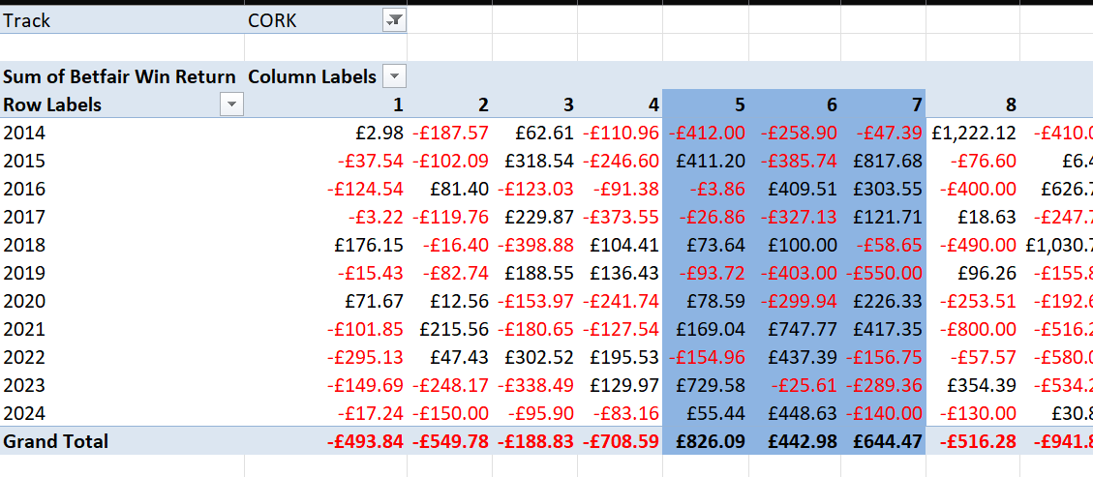This screenshot has width=1093, height=477.
Task: Click the -£400.00 cell in 2016
Action: 973,189
